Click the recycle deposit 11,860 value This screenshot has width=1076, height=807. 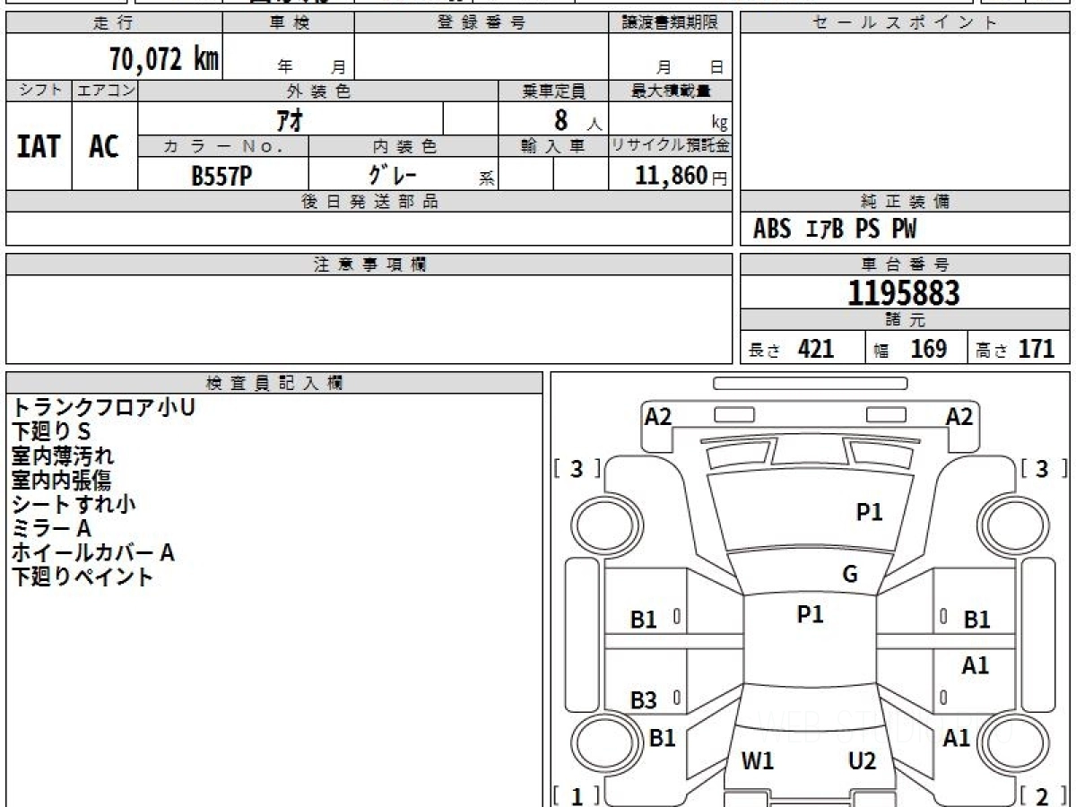point(670,176)
